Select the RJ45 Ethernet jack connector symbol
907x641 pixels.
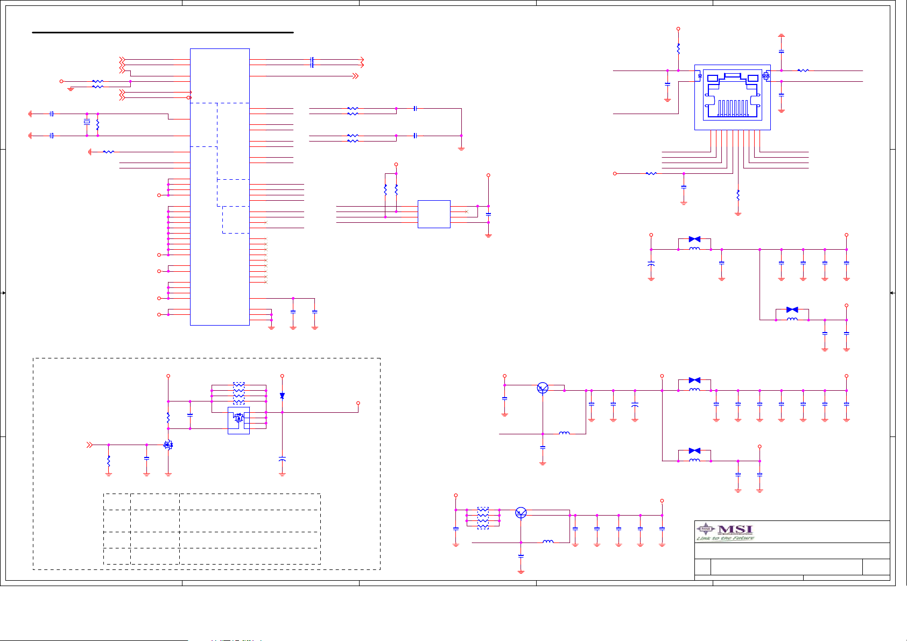coord(733,97)
